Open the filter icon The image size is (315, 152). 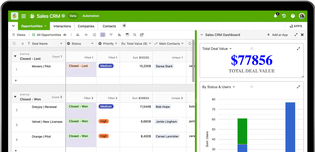click(x=111, y=35)
